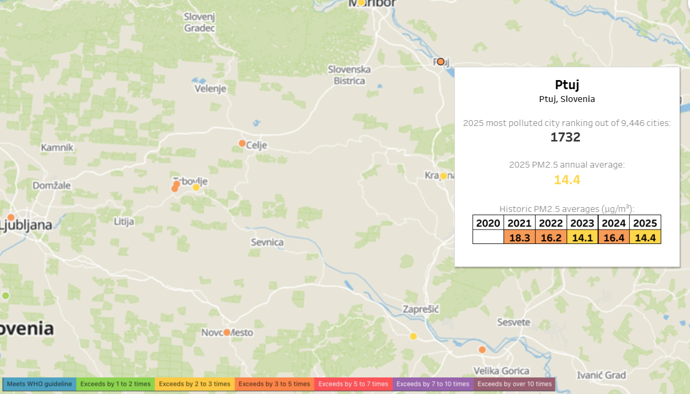Select the yellow marker at Krapina
The height and width of the screenshot is (394, 690).
pyautogui.click(x=443, y=176)
